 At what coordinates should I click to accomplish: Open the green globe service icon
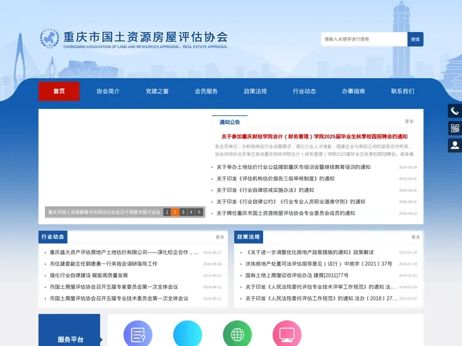(x=237, y=334)
